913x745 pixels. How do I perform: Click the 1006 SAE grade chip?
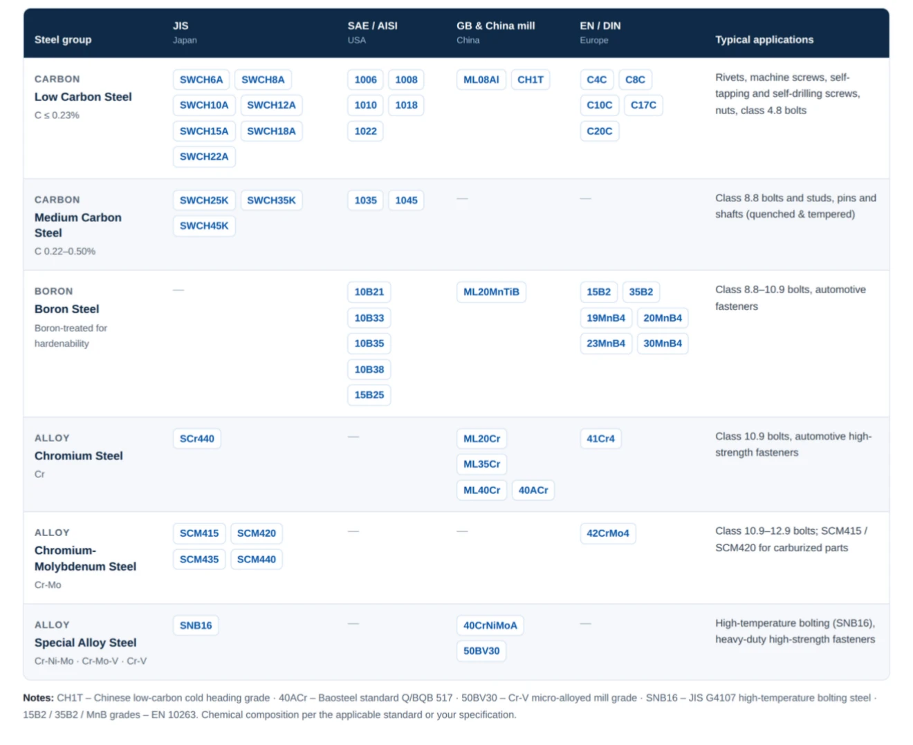click(365, 80)
